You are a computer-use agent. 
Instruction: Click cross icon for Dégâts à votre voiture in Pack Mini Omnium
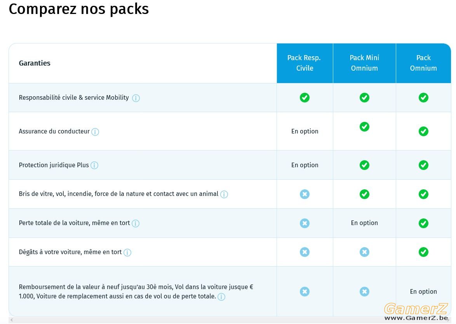click(x=364, y=252)
